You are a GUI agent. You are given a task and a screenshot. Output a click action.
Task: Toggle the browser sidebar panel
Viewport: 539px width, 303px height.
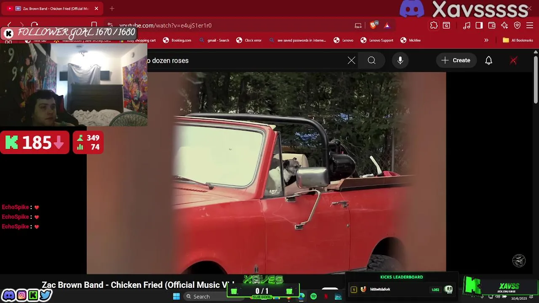479,25
